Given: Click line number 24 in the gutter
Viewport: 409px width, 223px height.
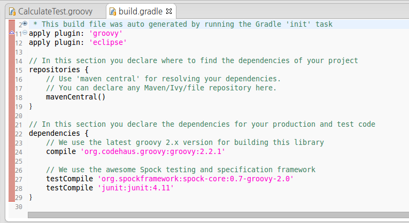Looking at the screenshot, I should point(19,152).
